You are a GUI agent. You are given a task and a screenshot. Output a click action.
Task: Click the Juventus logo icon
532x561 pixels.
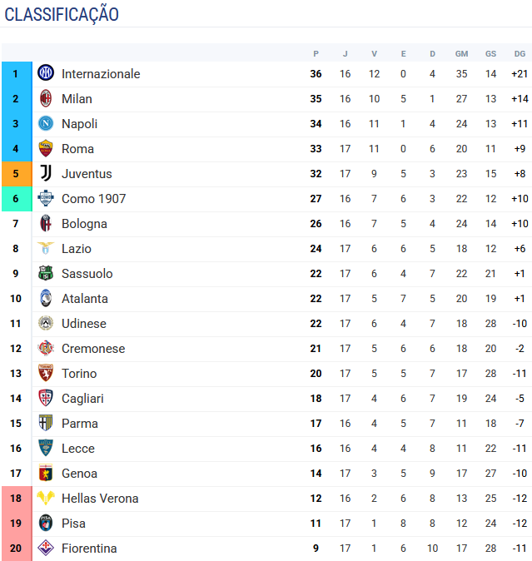46,173
